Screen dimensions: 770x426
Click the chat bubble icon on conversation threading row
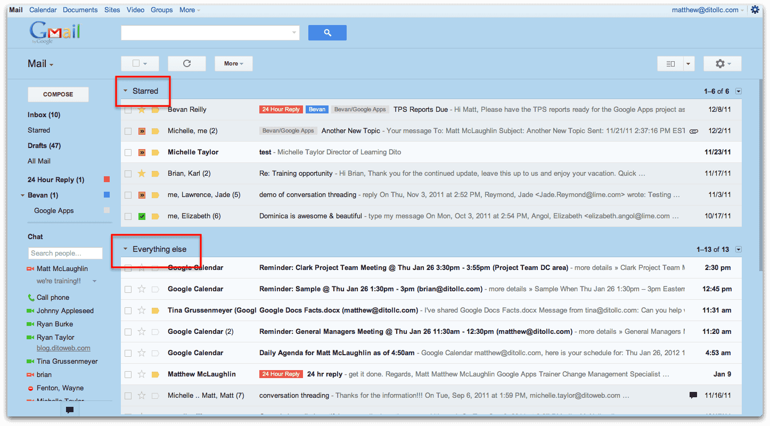click(693, 395)
